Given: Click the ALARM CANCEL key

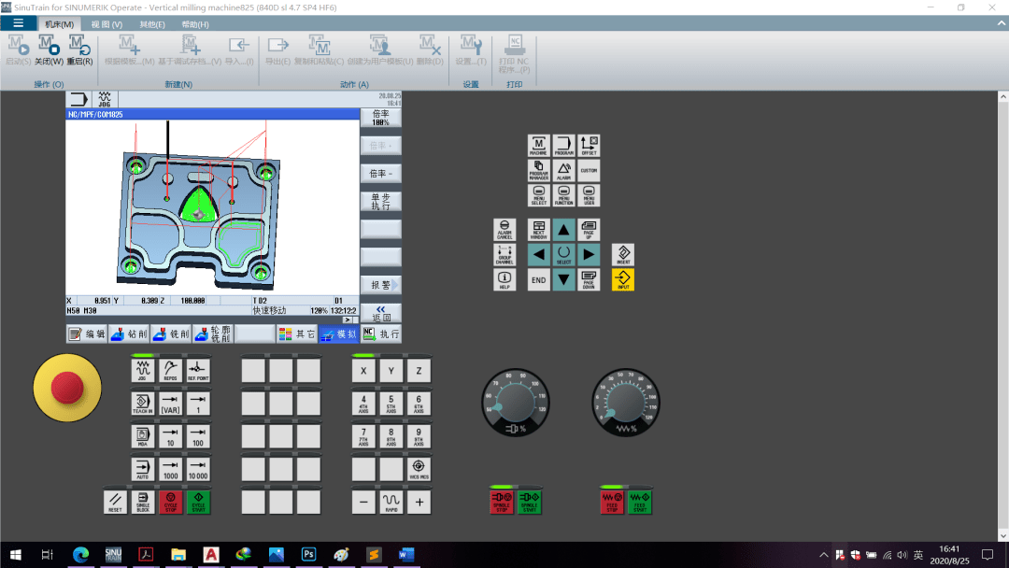Looking at the screenshot, I should tap(504, 230).
